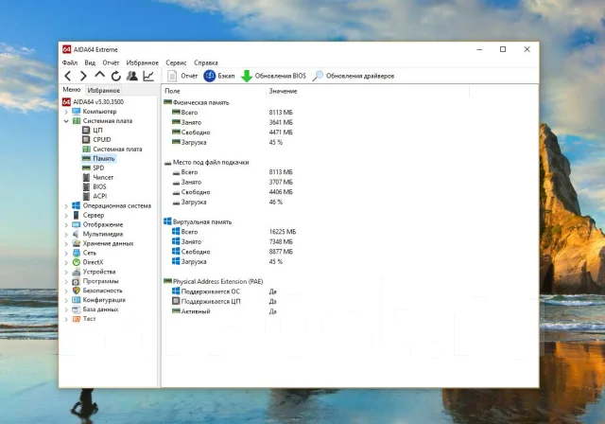Open the user management toolbar icon
This screenshot has width=605, height=424.
tap(132, 76)
